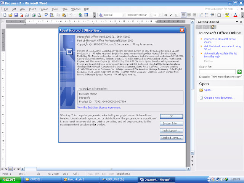Expand the Undo history dropdown arrow

(x=75, y=15)
